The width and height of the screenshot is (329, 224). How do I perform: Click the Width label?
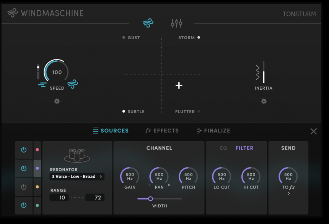(160, 206)
